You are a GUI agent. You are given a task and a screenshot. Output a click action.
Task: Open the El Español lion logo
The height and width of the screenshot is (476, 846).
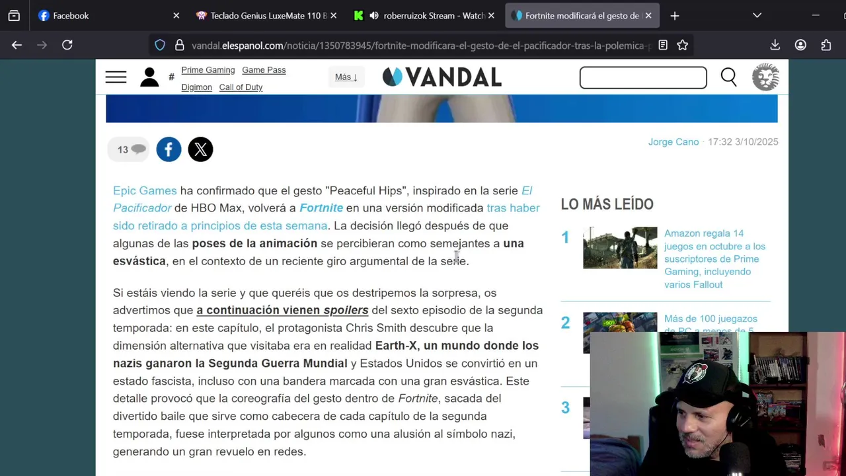[765, 77]
